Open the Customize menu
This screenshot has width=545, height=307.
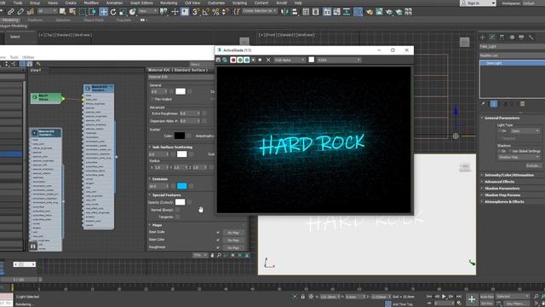[x=216, y=3]
